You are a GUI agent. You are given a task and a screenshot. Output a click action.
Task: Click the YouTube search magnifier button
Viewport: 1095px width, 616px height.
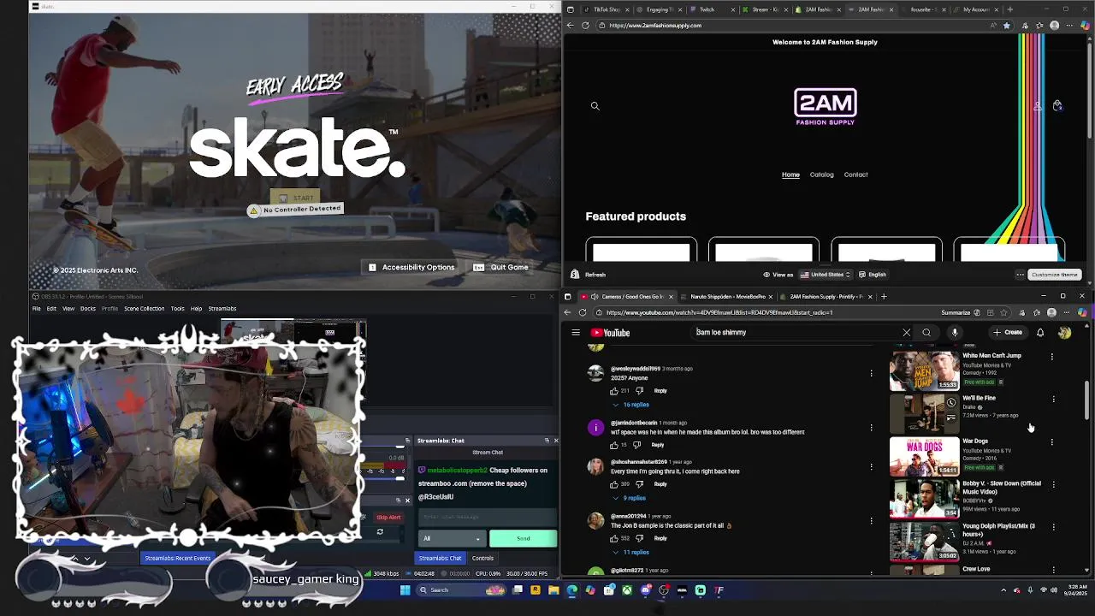[x=926, y=333]
